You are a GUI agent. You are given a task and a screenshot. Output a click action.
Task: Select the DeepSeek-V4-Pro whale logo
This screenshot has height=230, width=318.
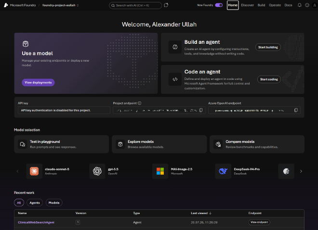coord(223,171)
